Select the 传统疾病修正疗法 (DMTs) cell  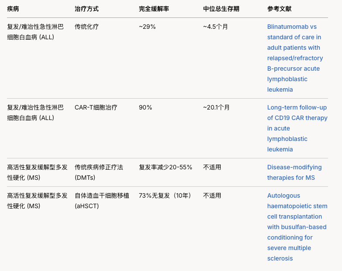[x=99, y=172]
